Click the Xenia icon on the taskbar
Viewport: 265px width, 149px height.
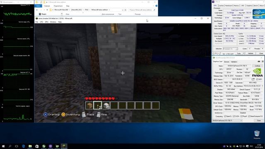click(x=64, y=146)
